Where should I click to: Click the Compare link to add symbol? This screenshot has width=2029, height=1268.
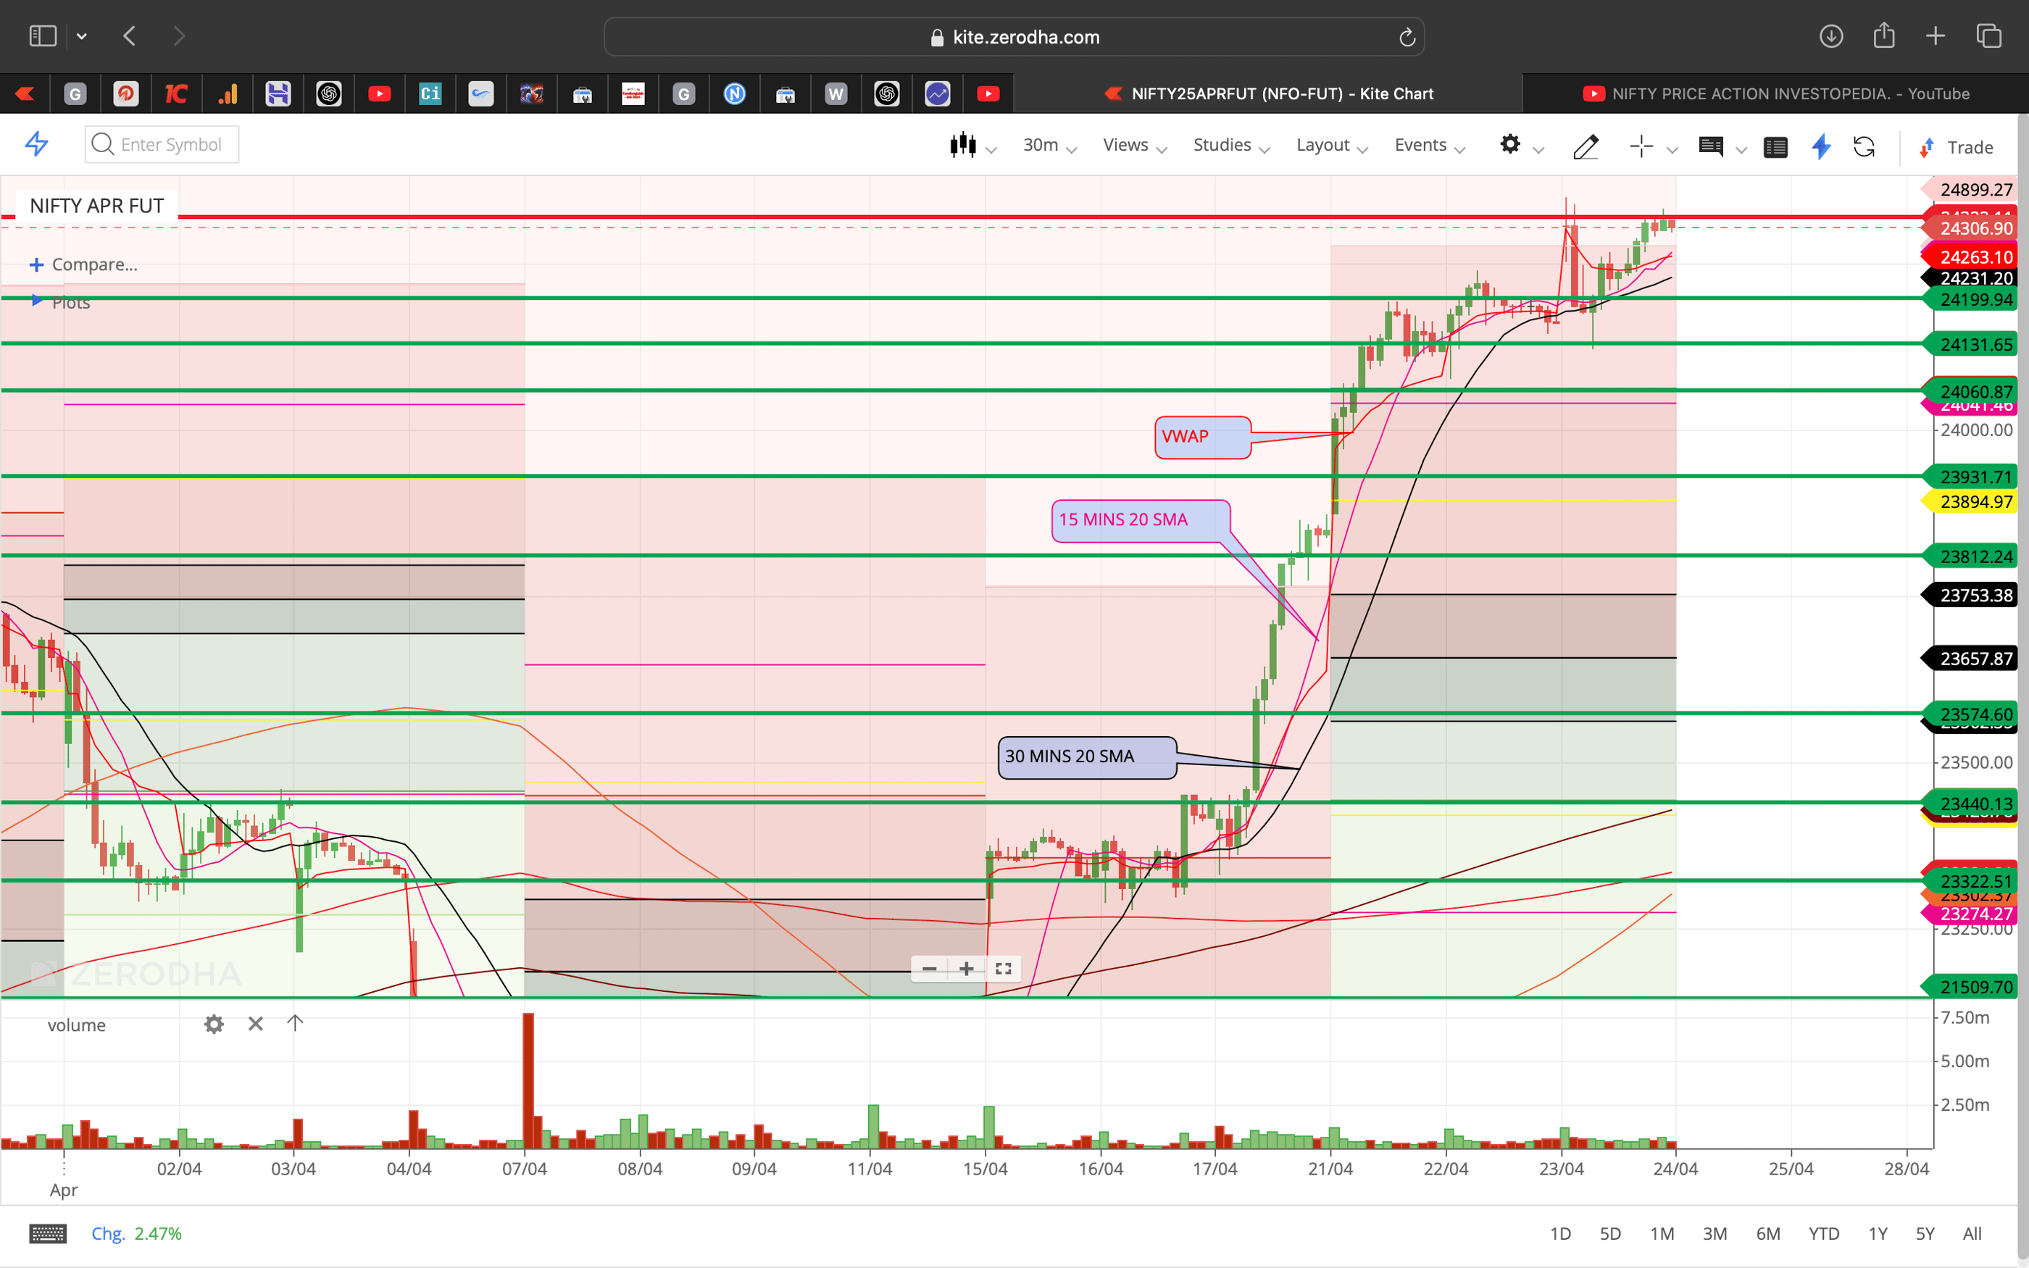(x=94, y=263)
